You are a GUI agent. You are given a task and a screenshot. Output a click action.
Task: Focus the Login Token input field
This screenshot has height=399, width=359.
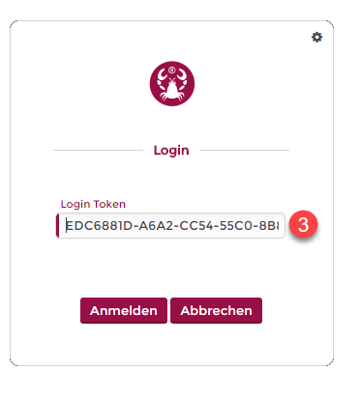pyautogui.click(x=170, y=225)
